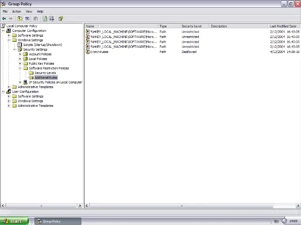
Task: Sort by the Security Level column header
Action: (x=194, y=26)
